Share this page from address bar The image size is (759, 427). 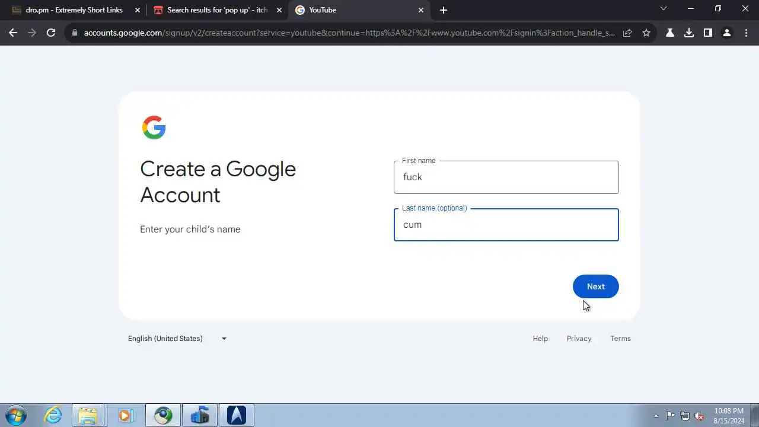[x=627, y=33]
